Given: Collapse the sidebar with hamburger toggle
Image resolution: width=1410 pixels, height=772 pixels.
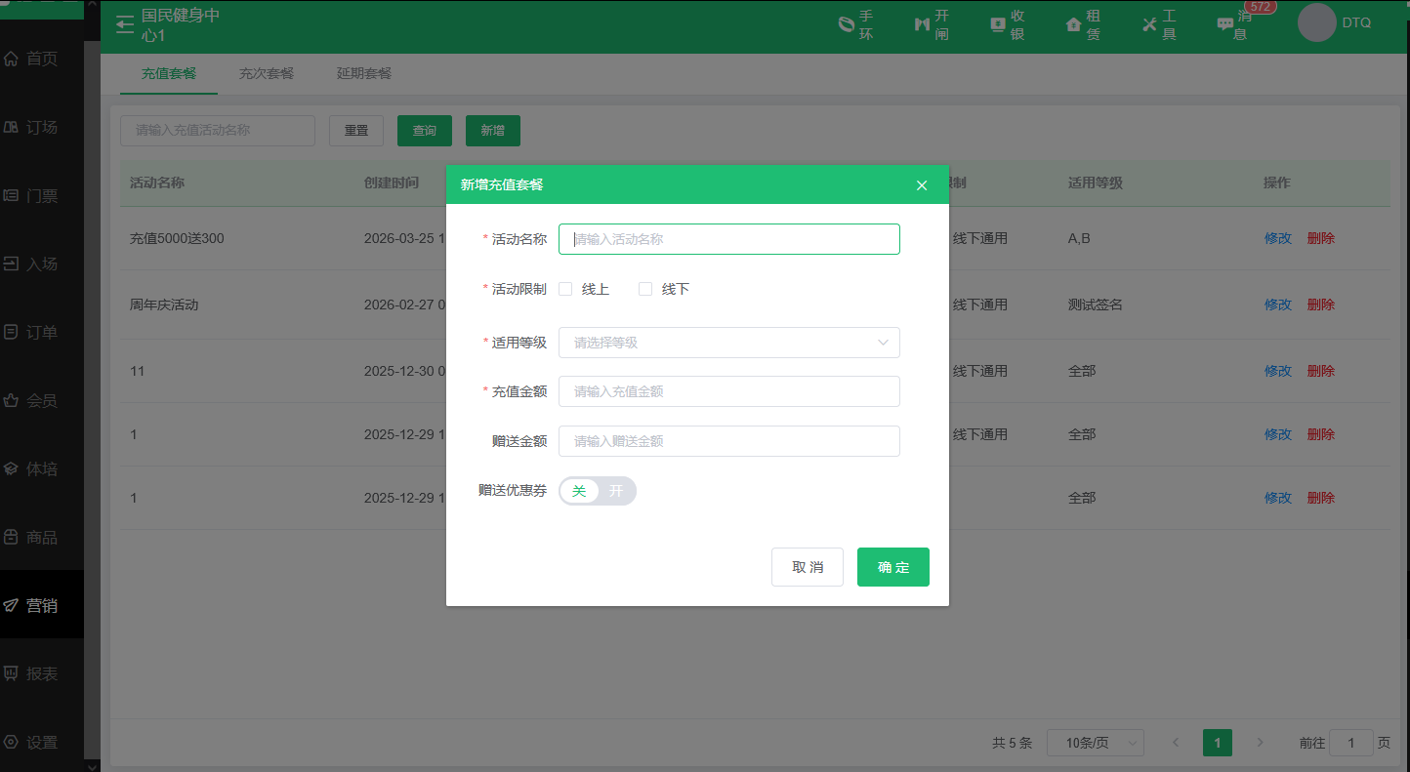Looking at the screenshot, I should (124, 24).
